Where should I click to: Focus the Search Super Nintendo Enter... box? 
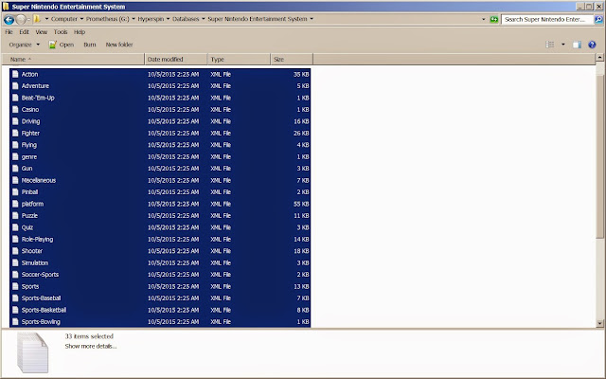click(x=547, y=19)
